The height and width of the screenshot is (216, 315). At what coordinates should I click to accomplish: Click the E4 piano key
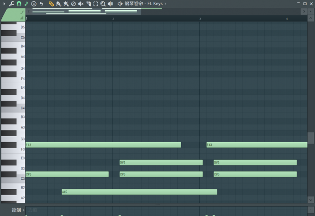(21, 87)
